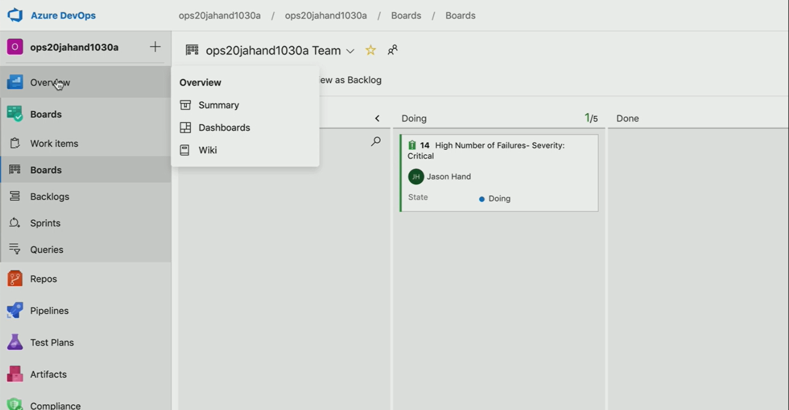The image size is (789, 410).
Task: Click the 1/5 work-in-progress count
Action: pyautogui.click(x=591, y=118)
